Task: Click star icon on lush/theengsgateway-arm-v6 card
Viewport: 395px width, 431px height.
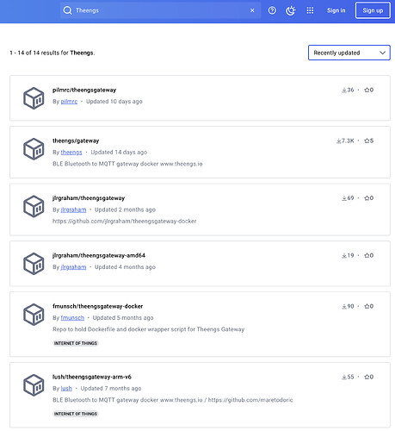Action: point(367,377)
